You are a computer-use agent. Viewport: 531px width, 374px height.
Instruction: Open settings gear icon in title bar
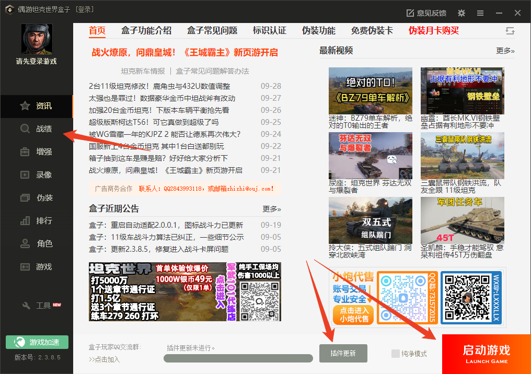tap(461, 13)
